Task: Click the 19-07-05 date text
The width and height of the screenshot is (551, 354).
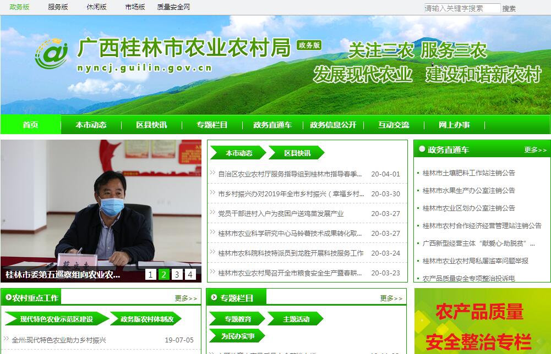Action: point(179,340)
